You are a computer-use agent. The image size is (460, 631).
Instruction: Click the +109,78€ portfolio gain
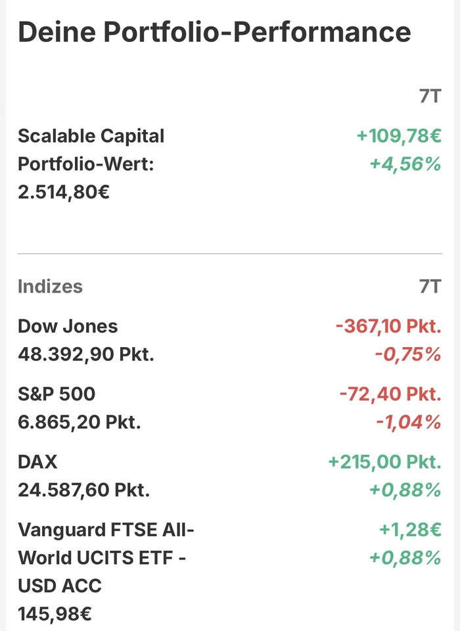pos(399,136)
